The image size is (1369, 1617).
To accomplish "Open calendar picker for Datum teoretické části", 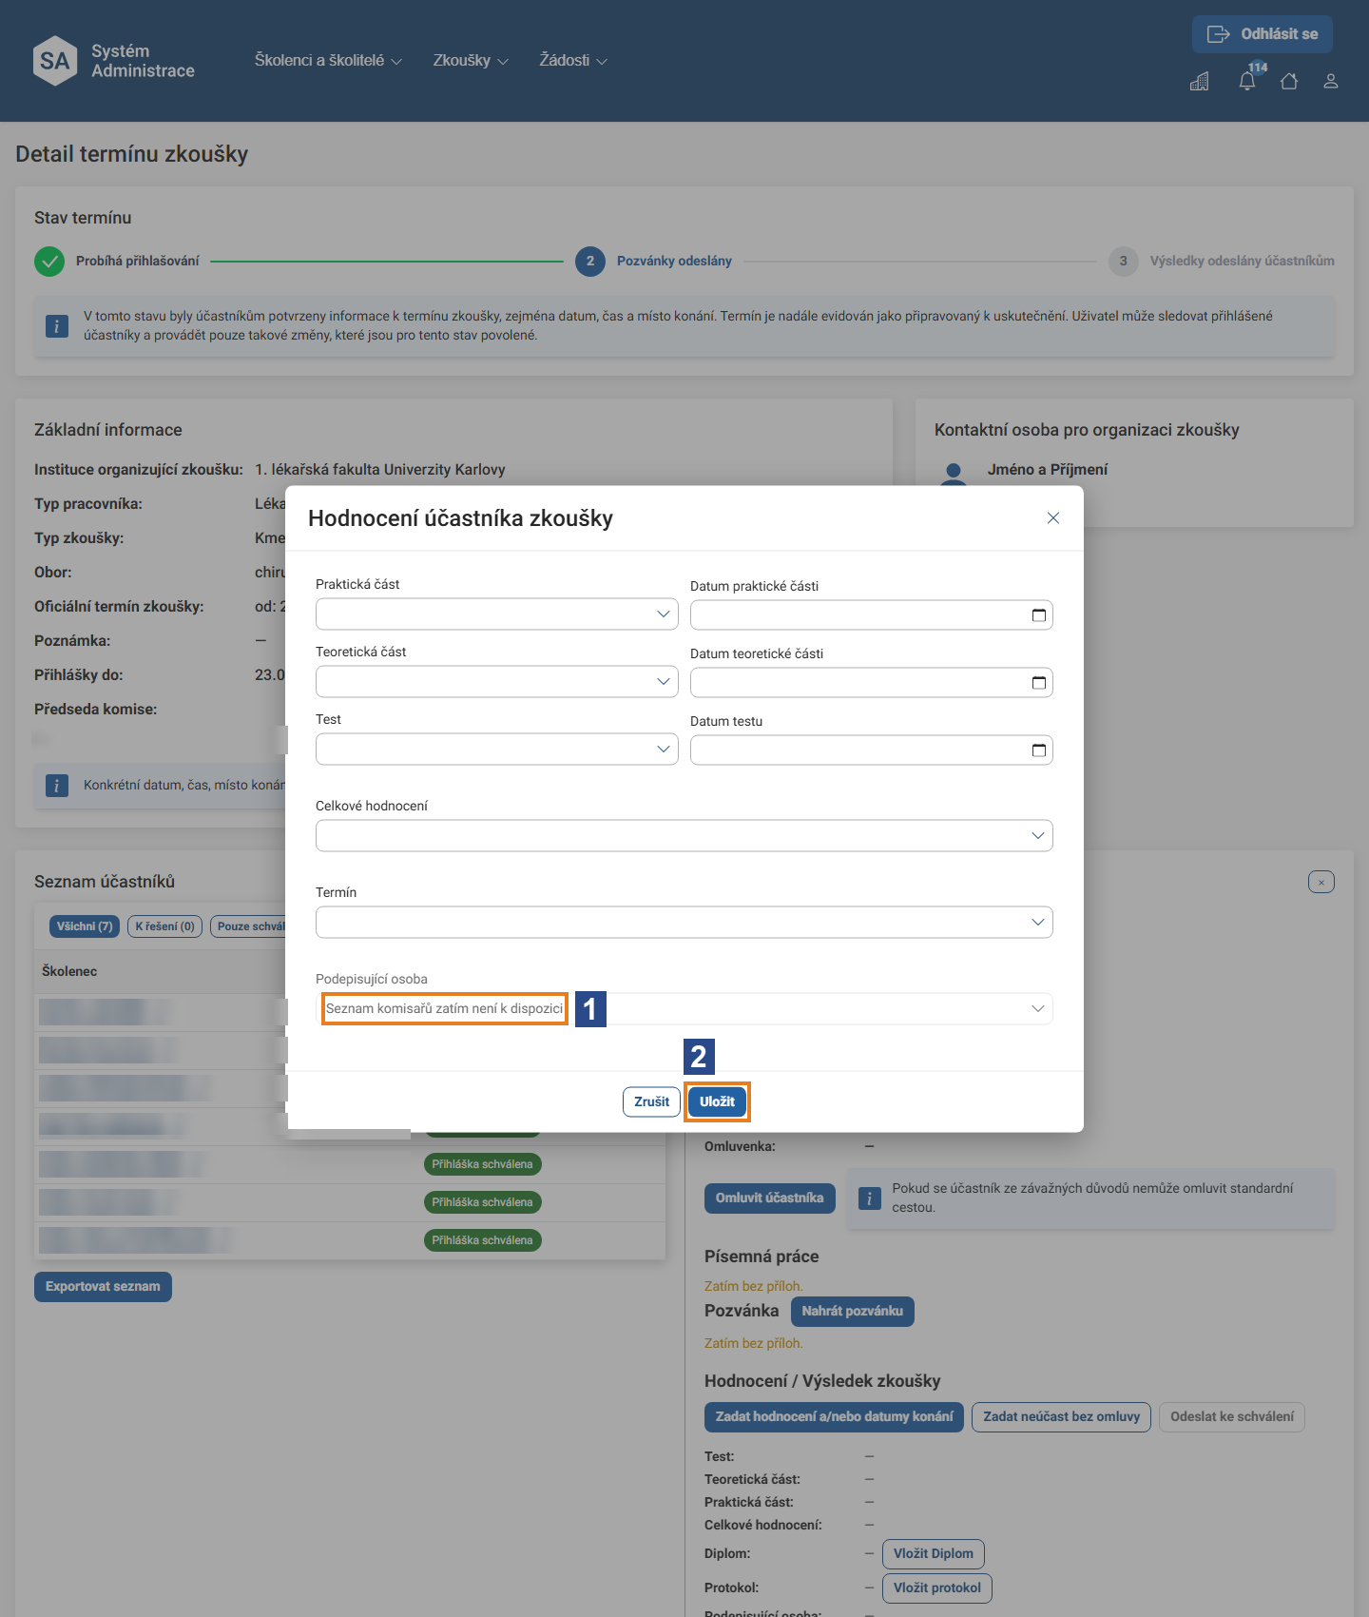I will (x=1039, y=683).
